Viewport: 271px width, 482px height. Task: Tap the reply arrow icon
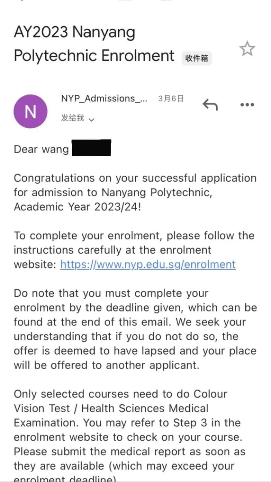tap(210, 105)
